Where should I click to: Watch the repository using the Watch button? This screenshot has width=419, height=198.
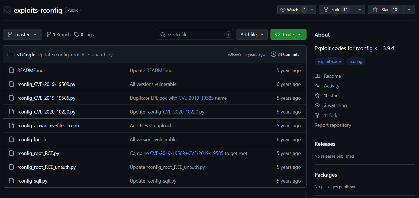point(293,10)
